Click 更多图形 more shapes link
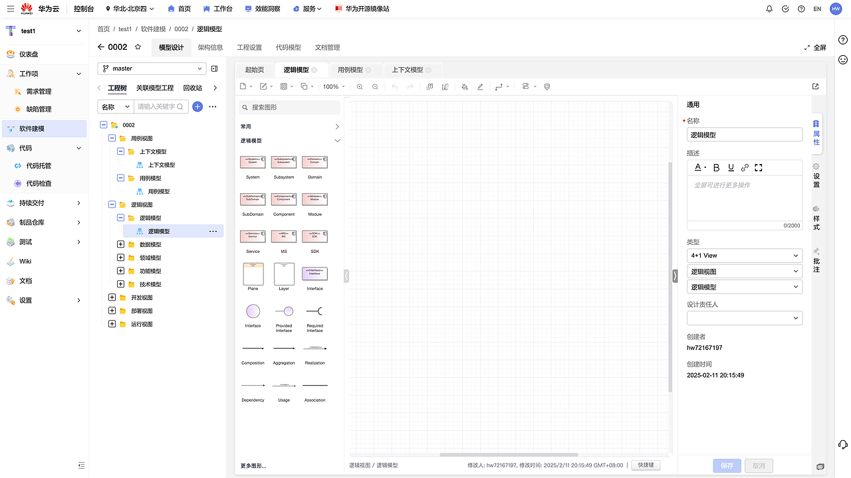 (253, 465)
